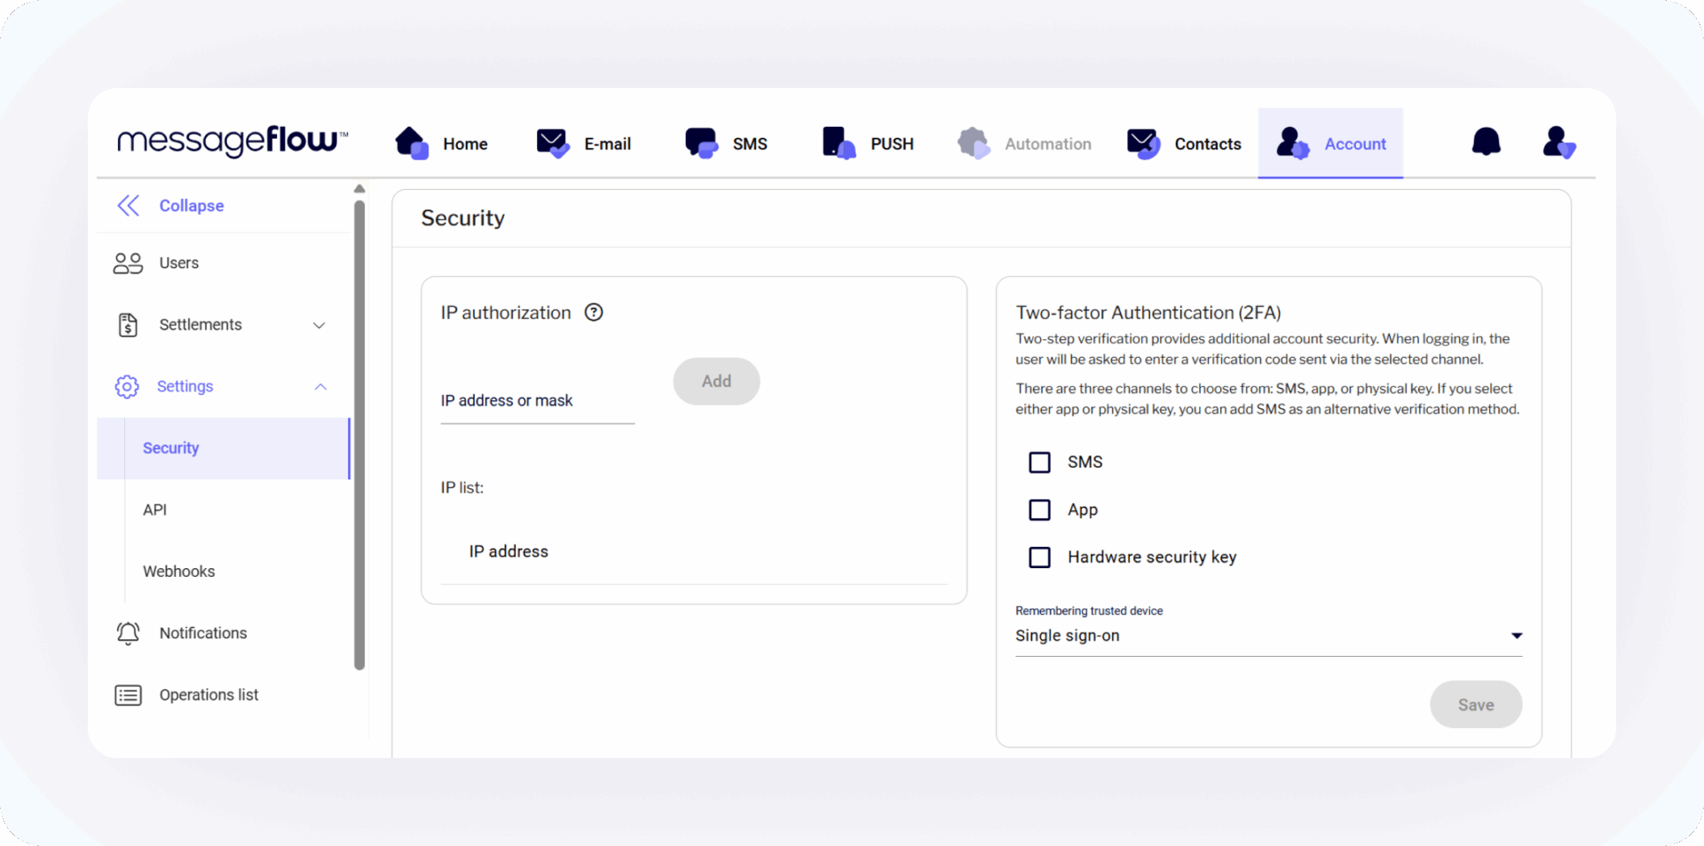Open notifications via the bell icon

click(x=1486, y=141)
